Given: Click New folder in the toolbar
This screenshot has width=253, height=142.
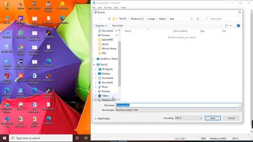Looking at the screenshot, I should [118, 26].
